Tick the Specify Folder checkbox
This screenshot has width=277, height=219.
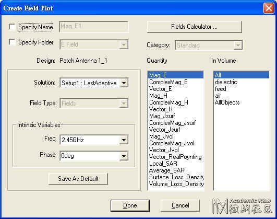(x=12, y=42)
